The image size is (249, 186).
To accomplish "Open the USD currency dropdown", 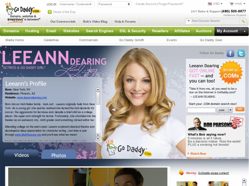I will coord(217,4).
